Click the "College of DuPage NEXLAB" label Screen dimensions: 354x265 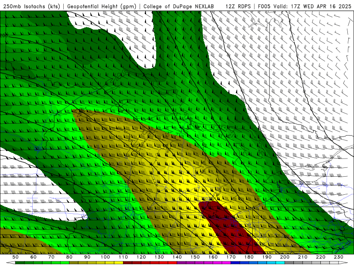tap(179, 7)
